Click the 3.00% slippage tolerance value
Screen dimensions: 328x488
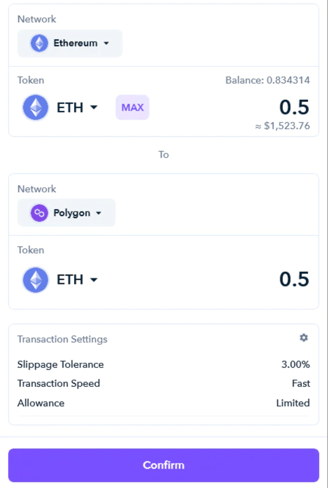(295, 364)
